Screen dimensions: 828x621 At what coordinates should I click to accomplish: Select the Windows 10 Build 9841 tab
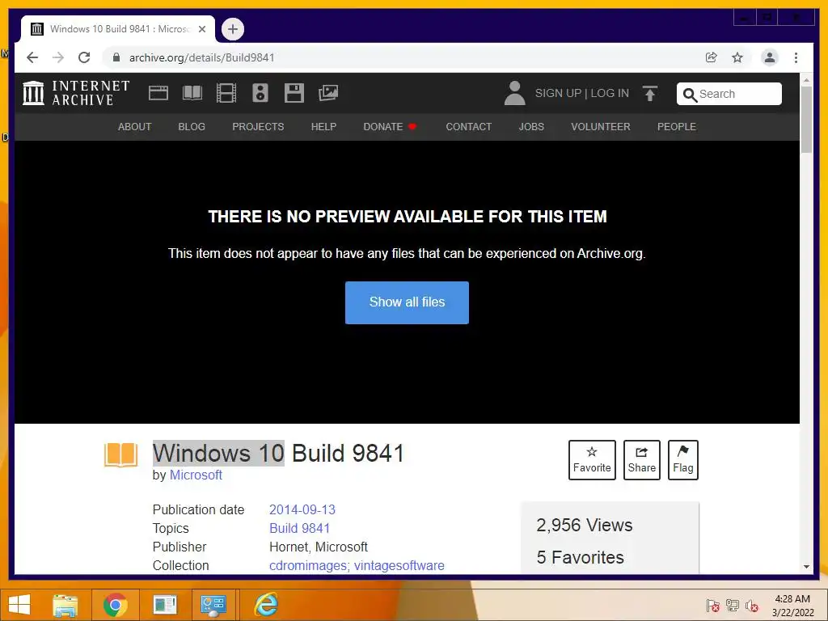[118, 29]
